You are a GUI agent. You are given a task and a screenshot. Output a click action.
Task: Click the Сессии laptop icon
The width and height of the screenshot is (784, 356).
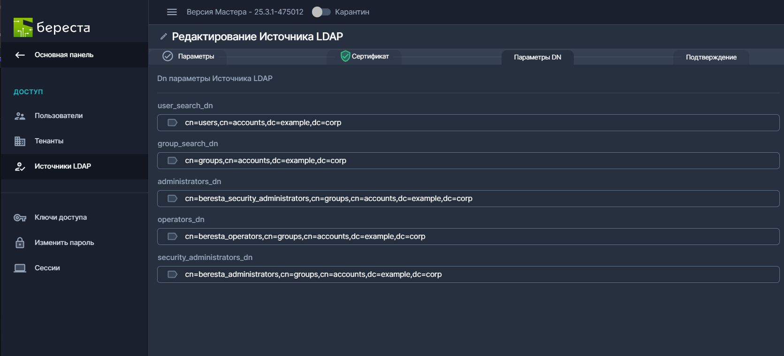pos(20,268)
